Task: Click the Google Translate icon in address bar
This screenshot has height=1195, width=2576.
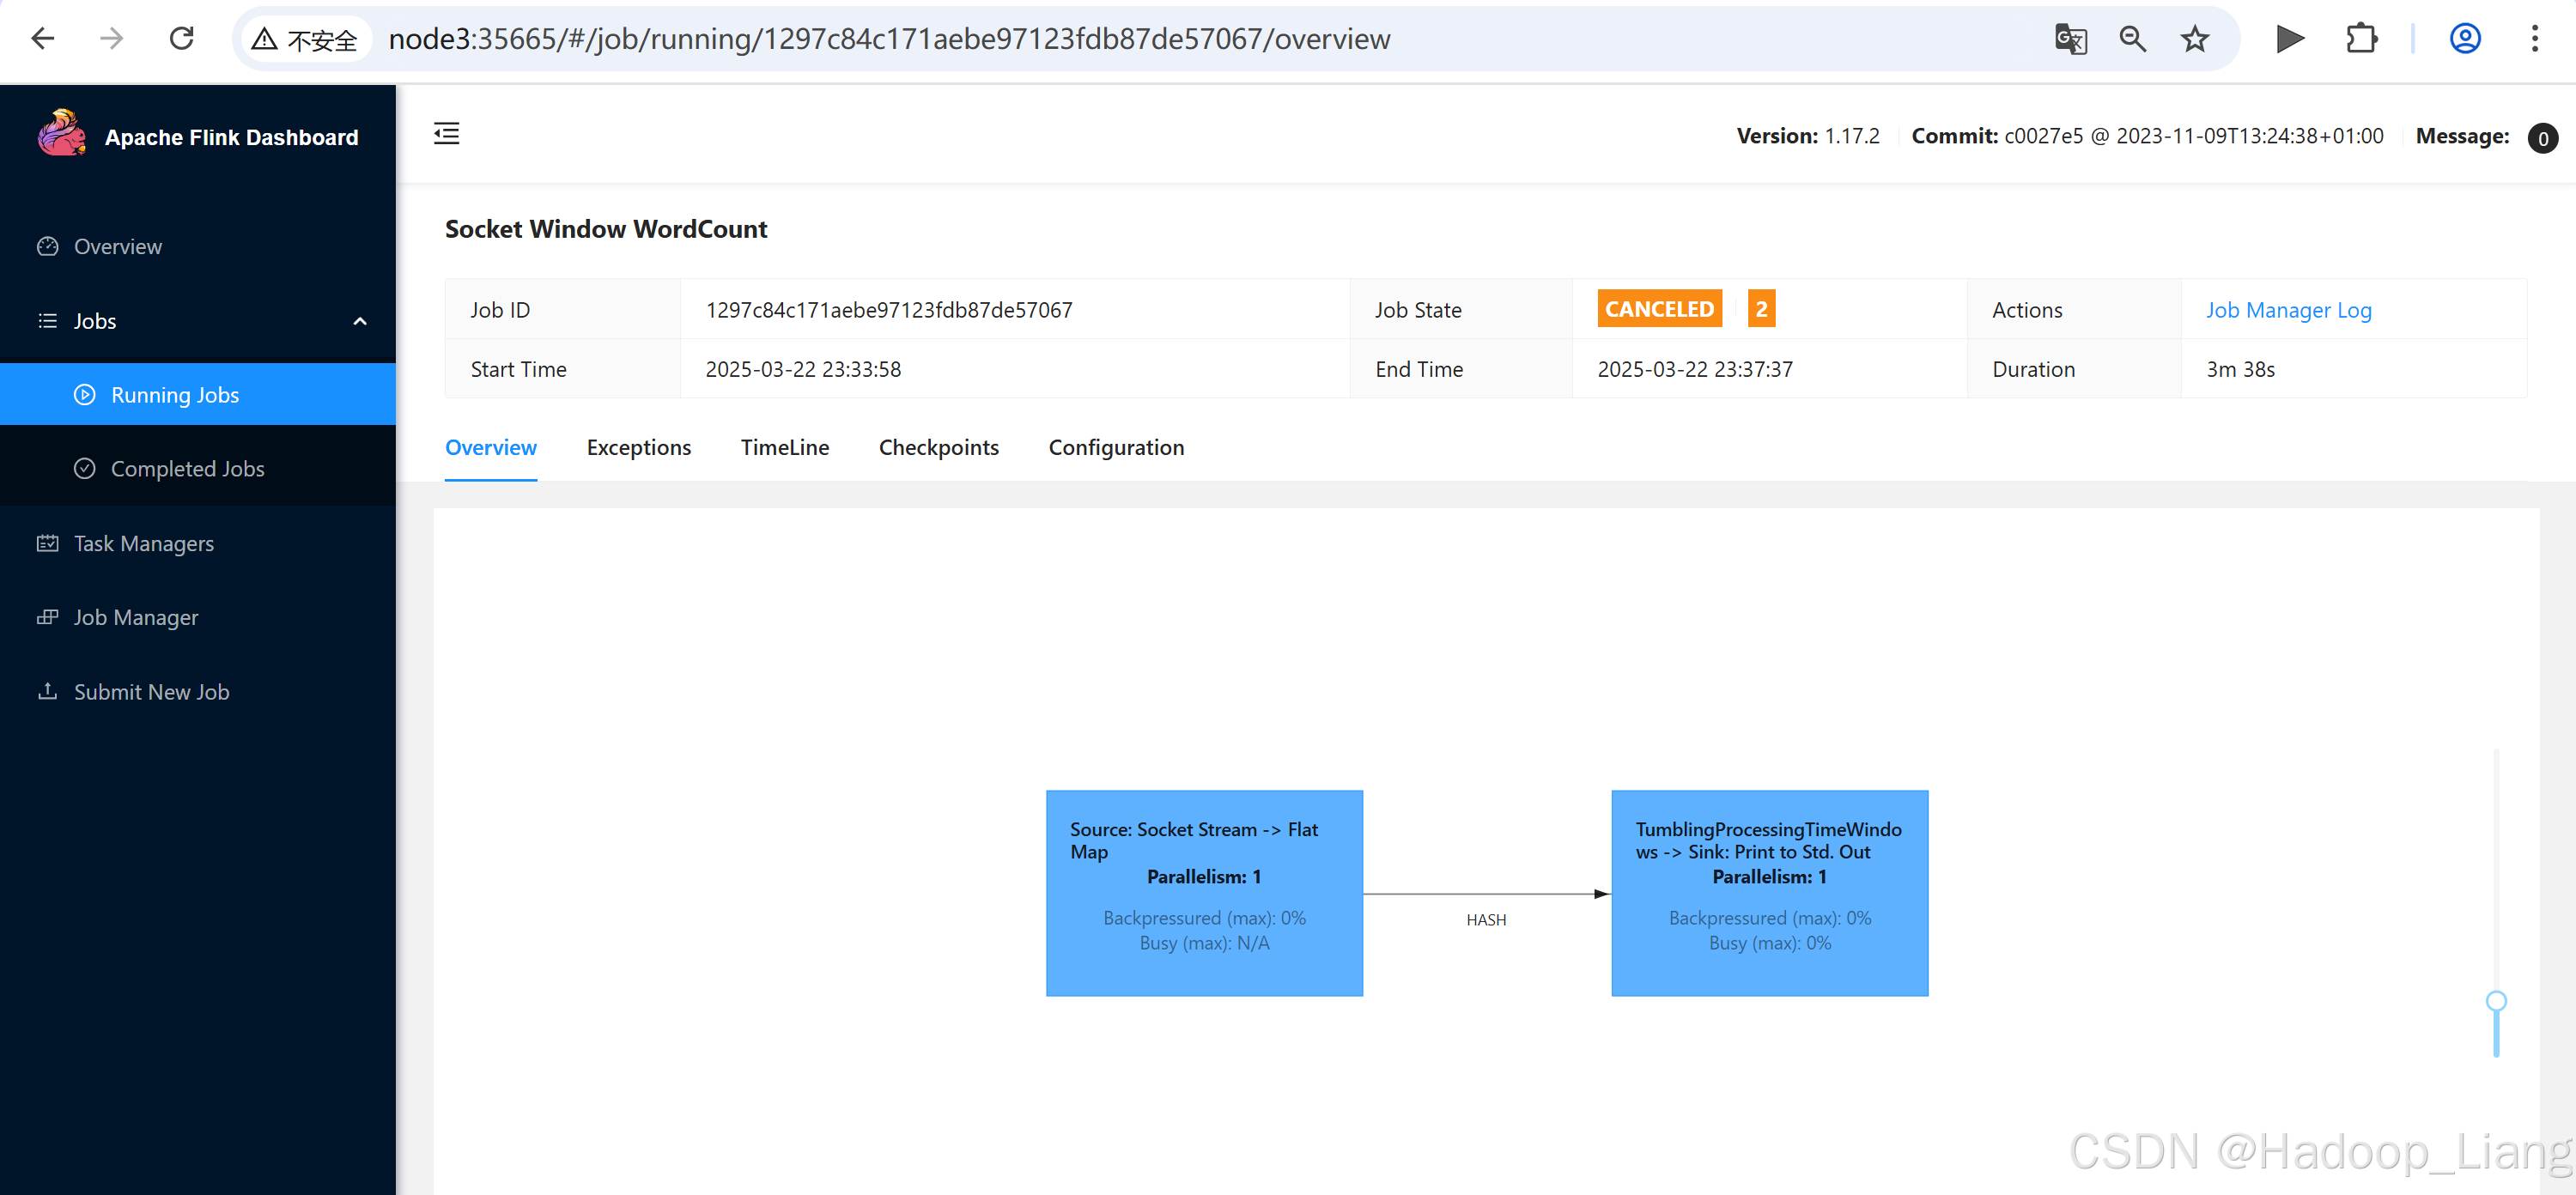Action: 2070,39
